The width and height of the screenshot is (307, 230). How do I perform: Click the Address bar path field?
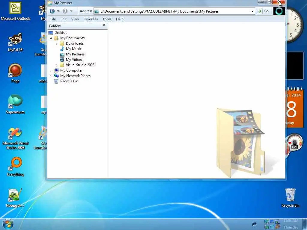click(174, 11)
